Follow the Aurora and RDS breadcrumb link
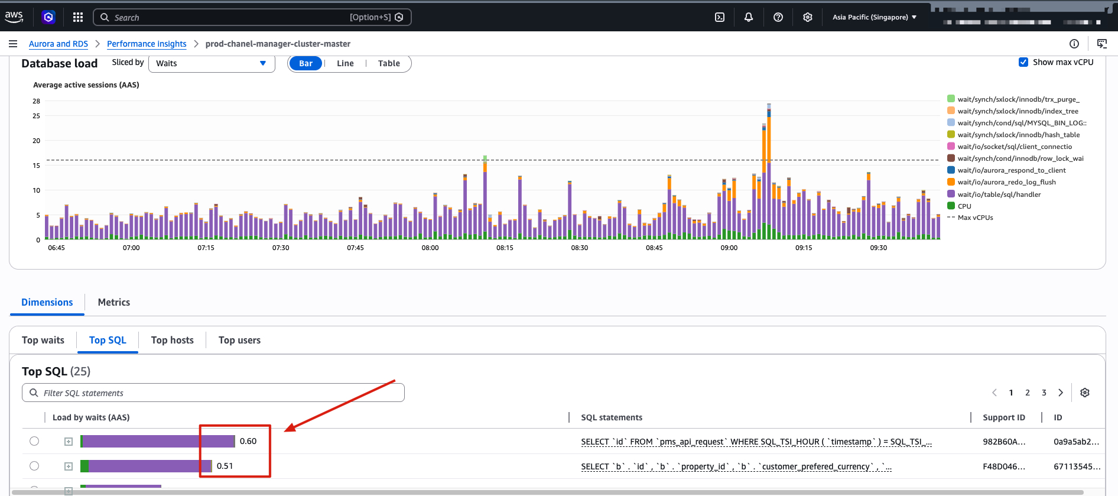 click(58, 44)
